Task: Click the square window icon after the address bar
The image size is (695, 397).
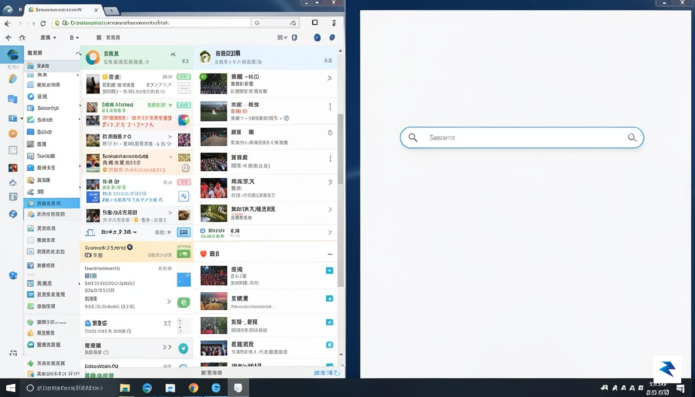Action: [315, 22]
